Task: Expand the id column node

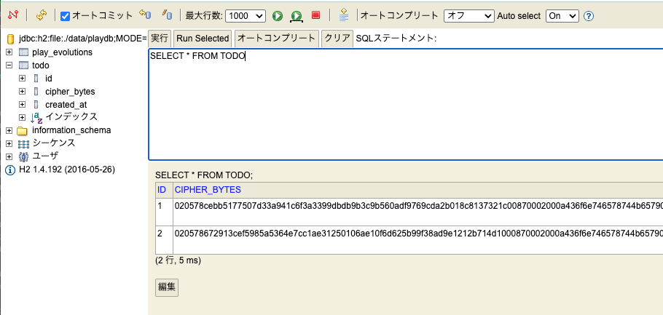Action: (23, 79)
